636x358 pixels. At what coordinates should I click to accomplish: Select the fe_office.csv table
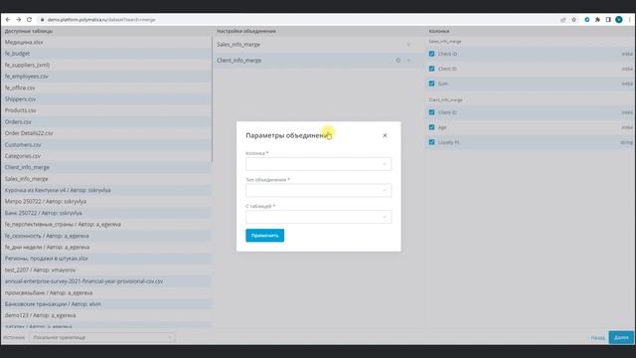(x=106, y=88)
